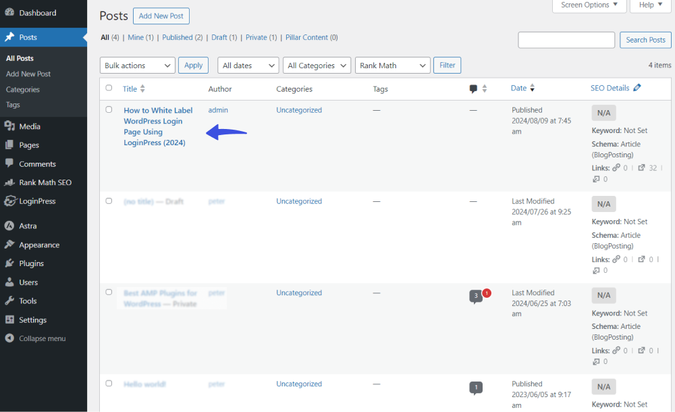
Task: Open the All Categories dropdown
Action: [x=317, y=66]
